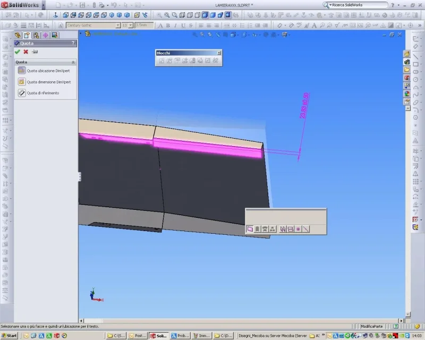Click the Smart Dimension annotation icon
This screenshot has width=425, height=340.
[280, 25]
